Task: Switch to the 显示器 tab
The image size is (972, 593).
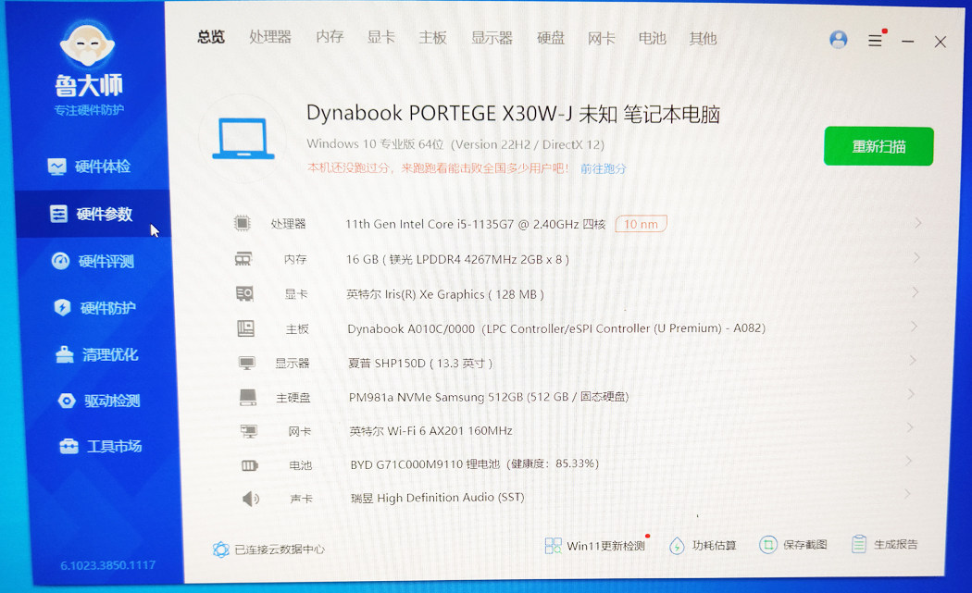Action: coord(492,38)
